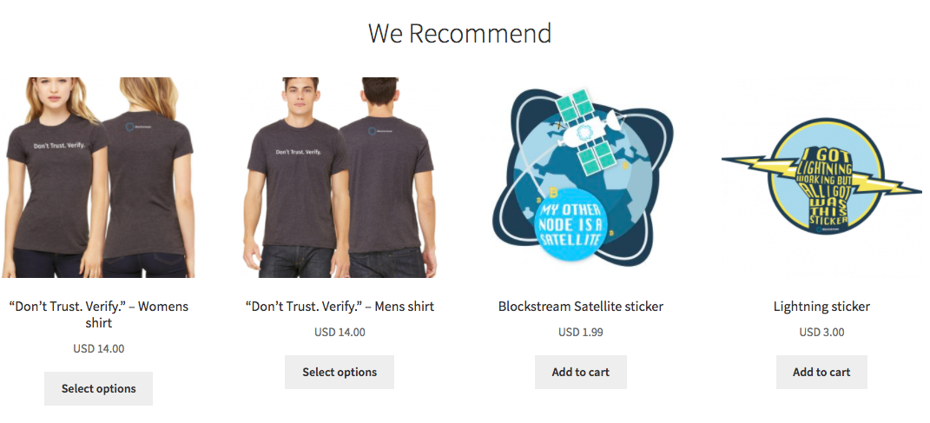The height and width of the screenshot is (423, 930).
Task: Open the women's shirt product image
Action: 98,177
